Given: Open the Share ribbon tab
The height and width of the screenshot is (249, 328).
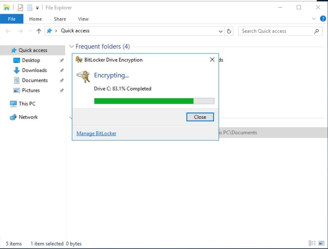Looking at the screenshot, I should click(x=60, y=19).
